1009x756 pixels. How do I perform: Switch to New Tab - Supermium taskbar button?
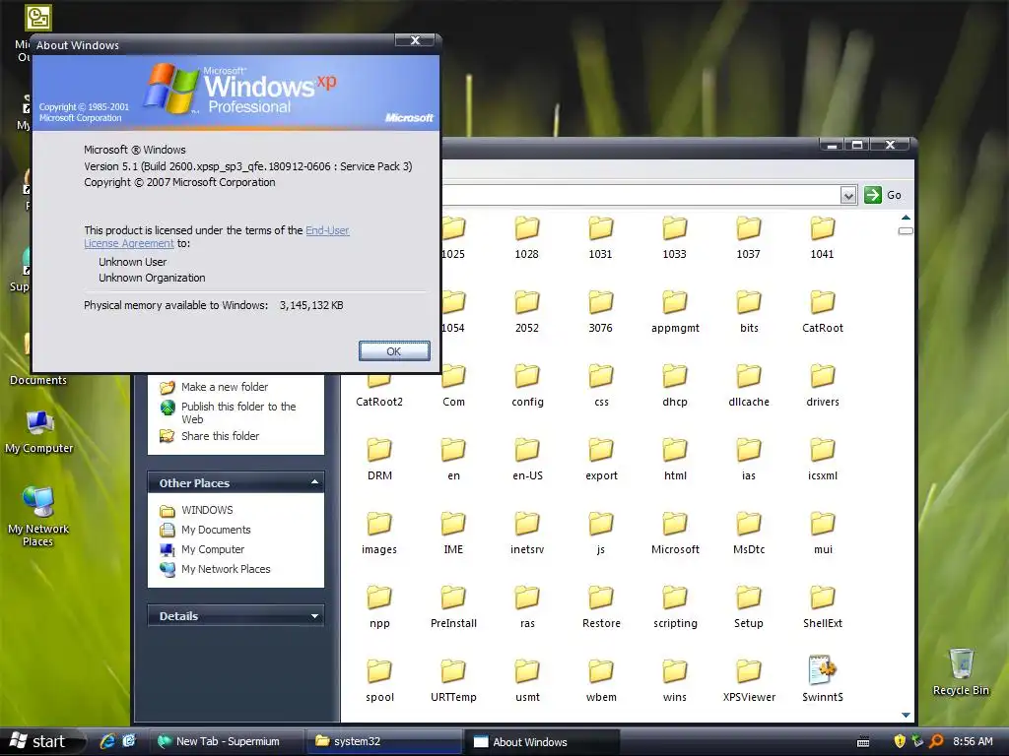click(227, 741)
